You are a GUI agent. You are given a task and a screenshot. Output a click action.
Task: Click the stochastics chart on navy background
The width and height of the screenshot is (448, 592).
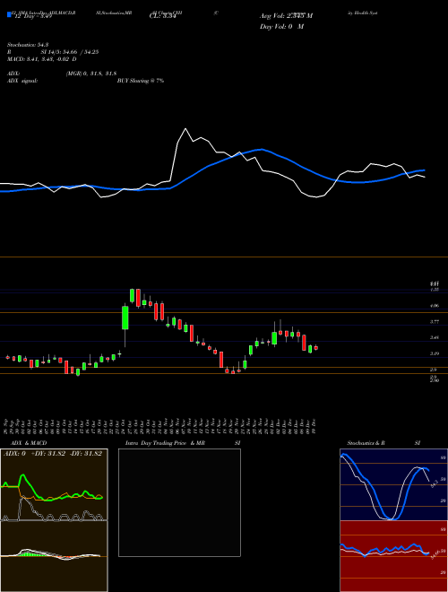(x=393, y=484)
